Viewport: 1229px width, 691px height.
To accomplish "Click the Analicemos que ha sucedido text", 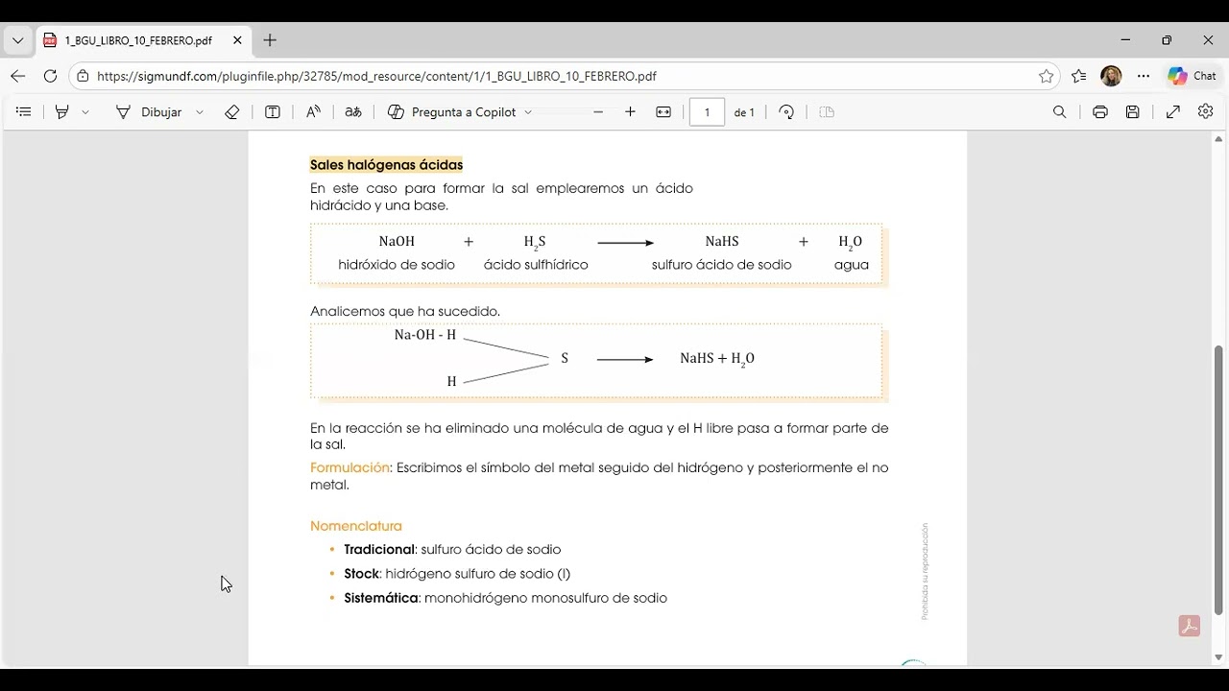I will coord(405,312).
